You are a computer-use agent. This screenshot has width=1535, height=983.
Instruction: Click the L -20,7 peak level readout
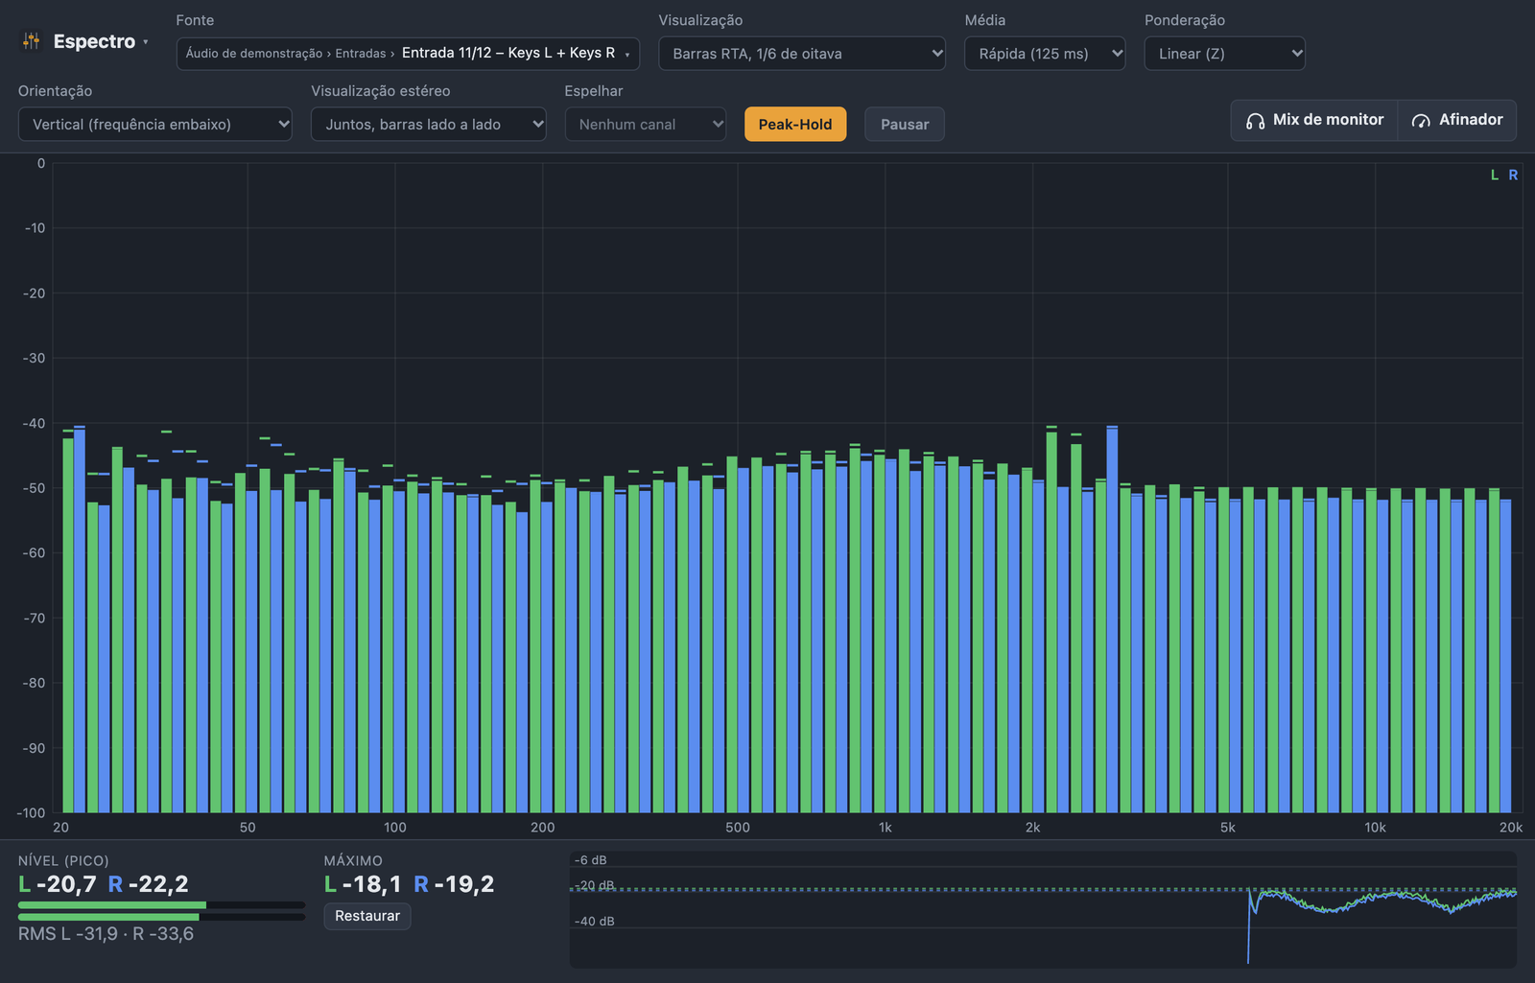click(58, 884)
